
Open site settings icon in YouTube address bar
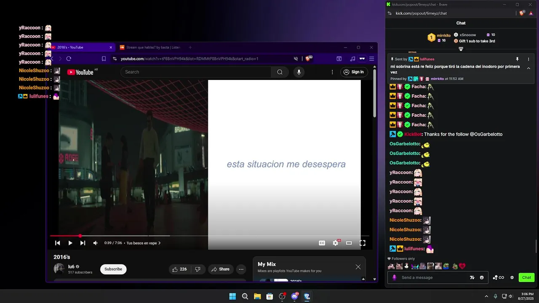[x=115, y=59]
